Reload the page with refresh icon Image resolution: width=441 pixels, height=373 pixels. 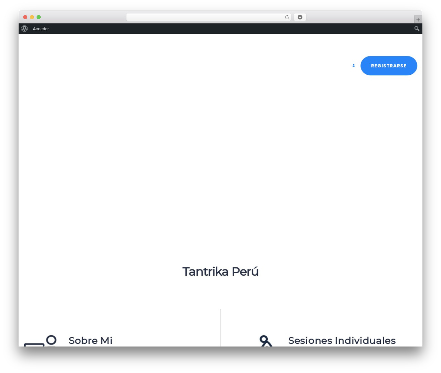[x=287, y=17]
